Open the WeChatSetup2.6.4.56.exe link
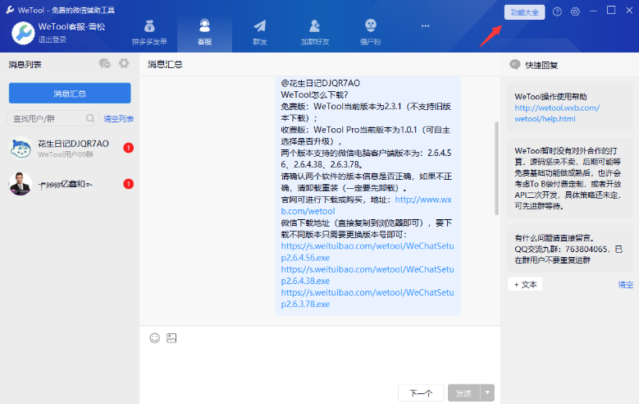639x404 pixels. (x=367, y=252)
